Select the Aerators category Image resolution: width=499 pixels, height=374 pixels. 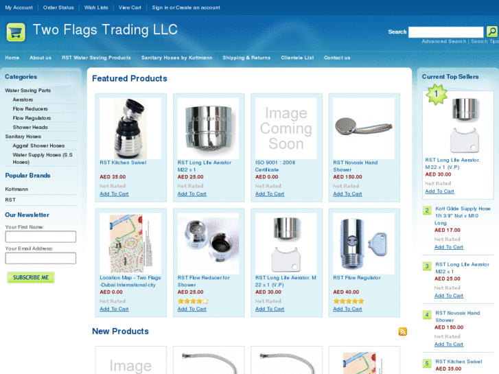(23, 100)
